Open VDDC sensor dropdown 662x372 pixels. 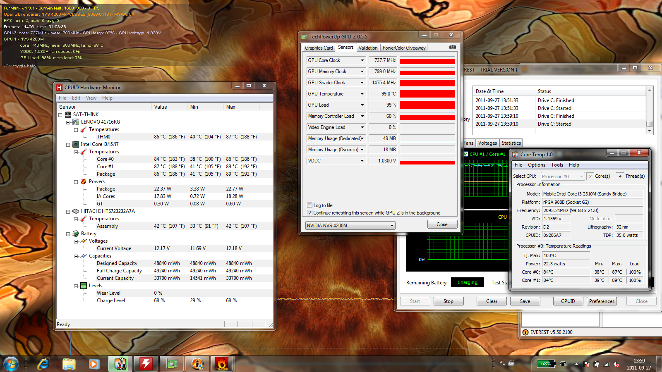click(x=362, y=161)
